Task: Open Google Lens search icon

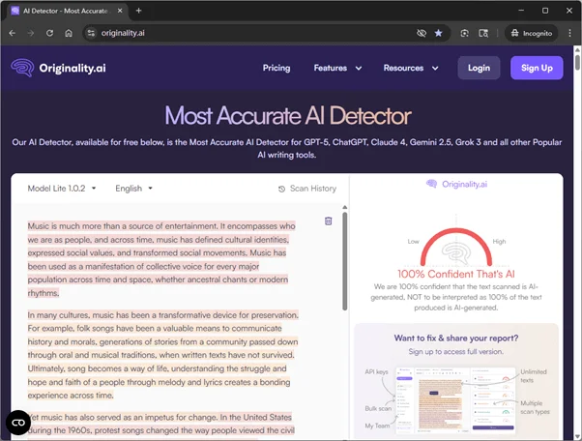Action: [x=464, y=33]
